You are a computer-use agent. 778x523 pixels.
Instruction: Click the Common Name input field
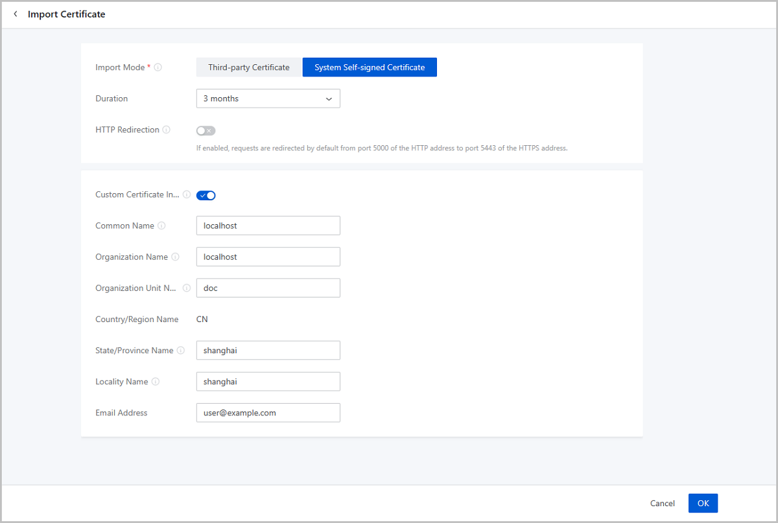click(268, 226)
